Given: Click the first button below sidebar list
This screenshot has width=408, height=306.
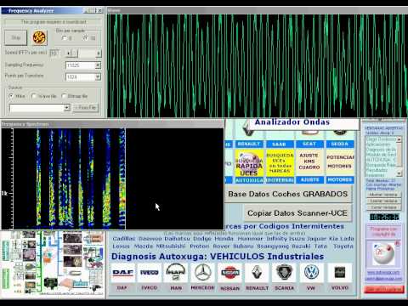Looking at the screenshot, I should point(383,195).
